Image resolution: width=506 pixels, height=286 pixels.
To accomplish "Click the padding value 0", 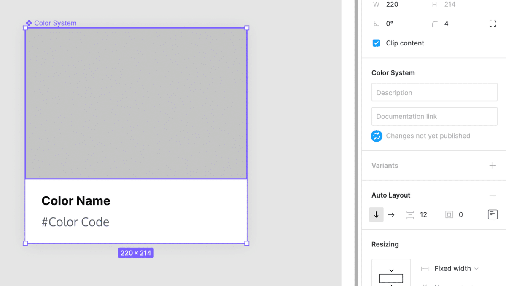I will click(x=460, y=214).
